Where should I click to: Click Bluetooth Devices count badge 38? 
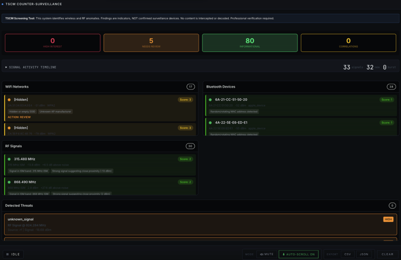coord(391,87)
